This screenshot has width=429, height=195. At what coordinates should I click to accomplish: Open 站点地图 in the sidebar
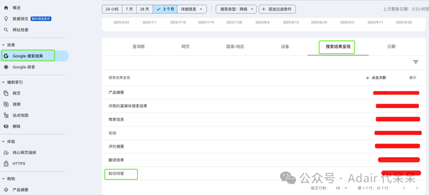(21, 115)
